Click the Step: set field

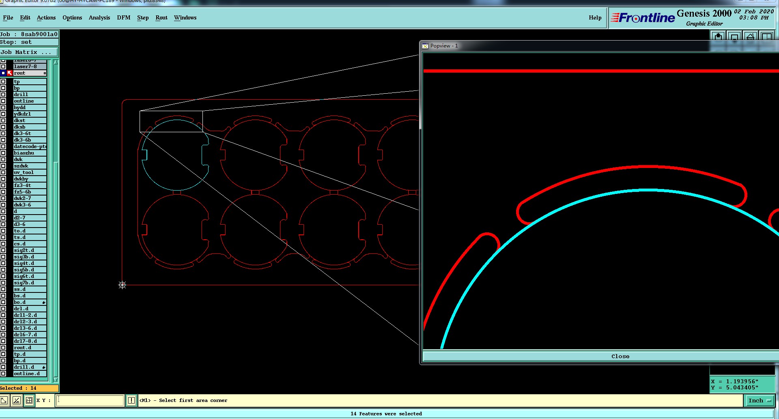(x=29, y=42)
